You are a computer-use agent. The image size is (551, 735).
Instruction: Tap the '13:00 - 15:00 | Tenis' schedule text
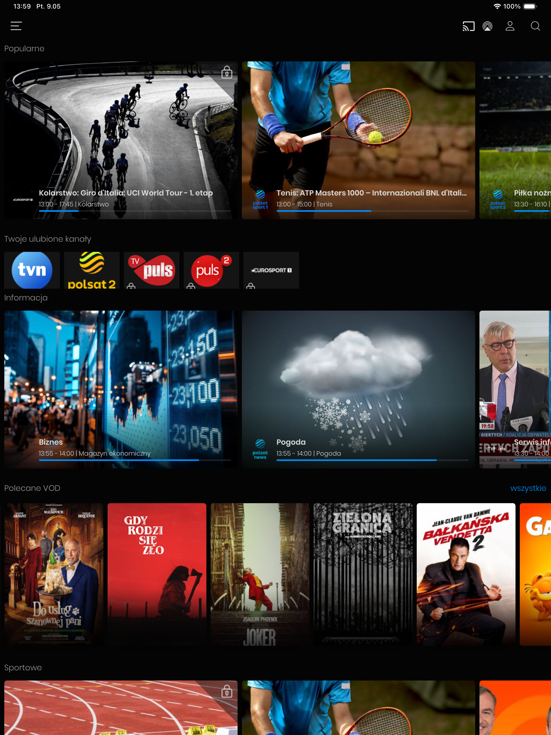pyautogui.click(x=304, y=204)
